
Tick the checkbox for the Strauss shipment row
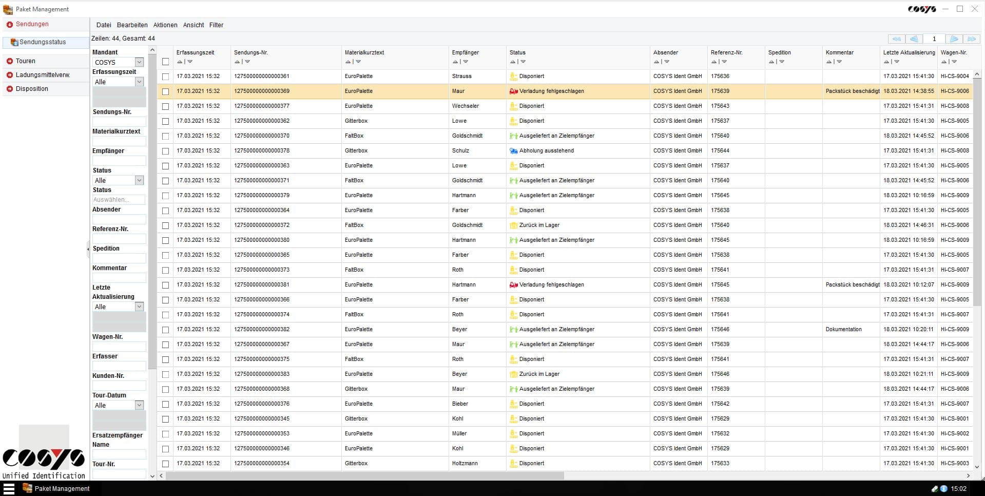coord(165,76)
